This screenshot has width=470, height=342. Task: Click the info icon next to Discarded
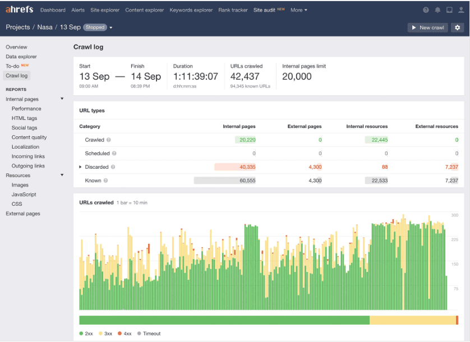[x=113, y=165]
